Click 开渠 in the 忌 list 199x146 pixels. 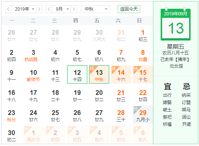187,124
